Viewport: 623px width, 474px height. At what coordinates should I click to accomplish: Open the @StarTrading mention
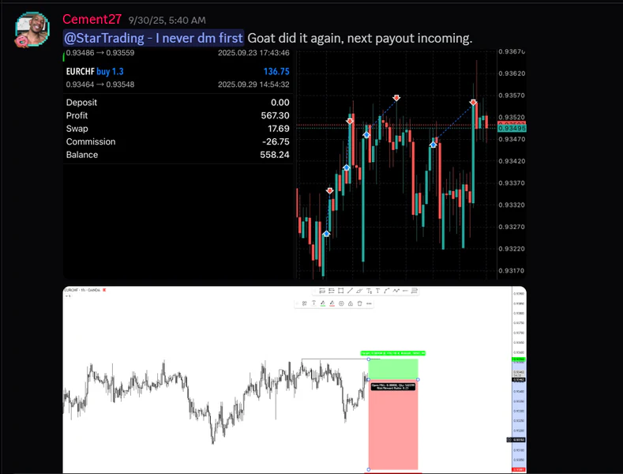pos(153,38)
